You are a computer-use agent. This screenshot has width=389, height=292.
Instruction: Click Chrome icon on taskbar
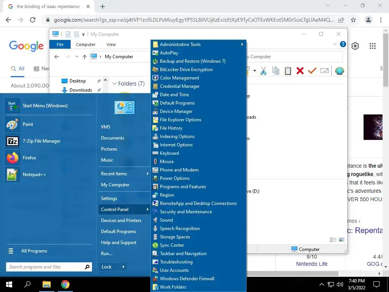(x=65, y=284)
